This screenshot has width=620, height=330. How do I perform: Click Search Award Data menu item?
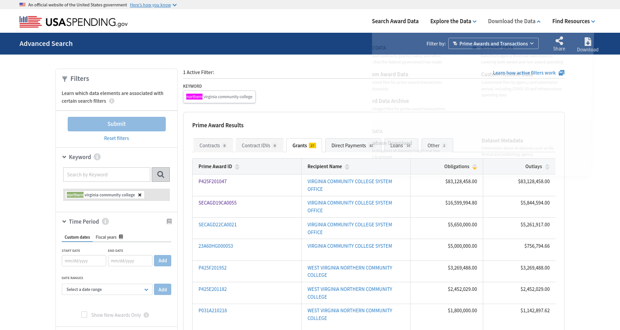395,21
